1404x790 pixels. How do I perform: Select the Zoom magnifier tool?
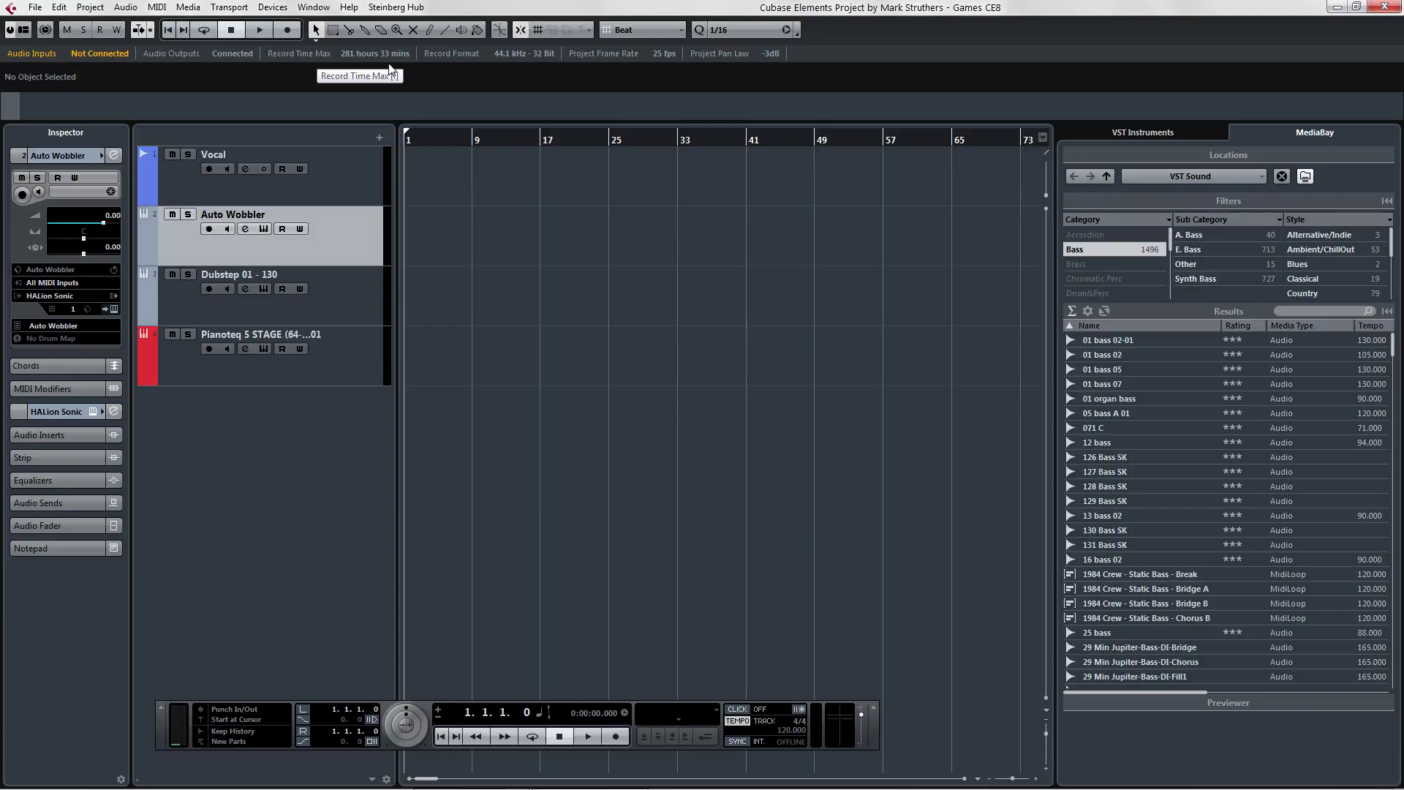396,30
